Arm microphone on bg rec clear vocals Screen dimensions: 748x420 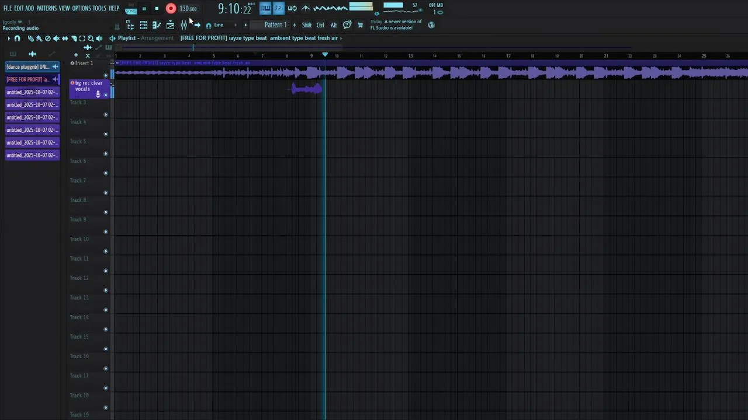click(x=98, y=94)
